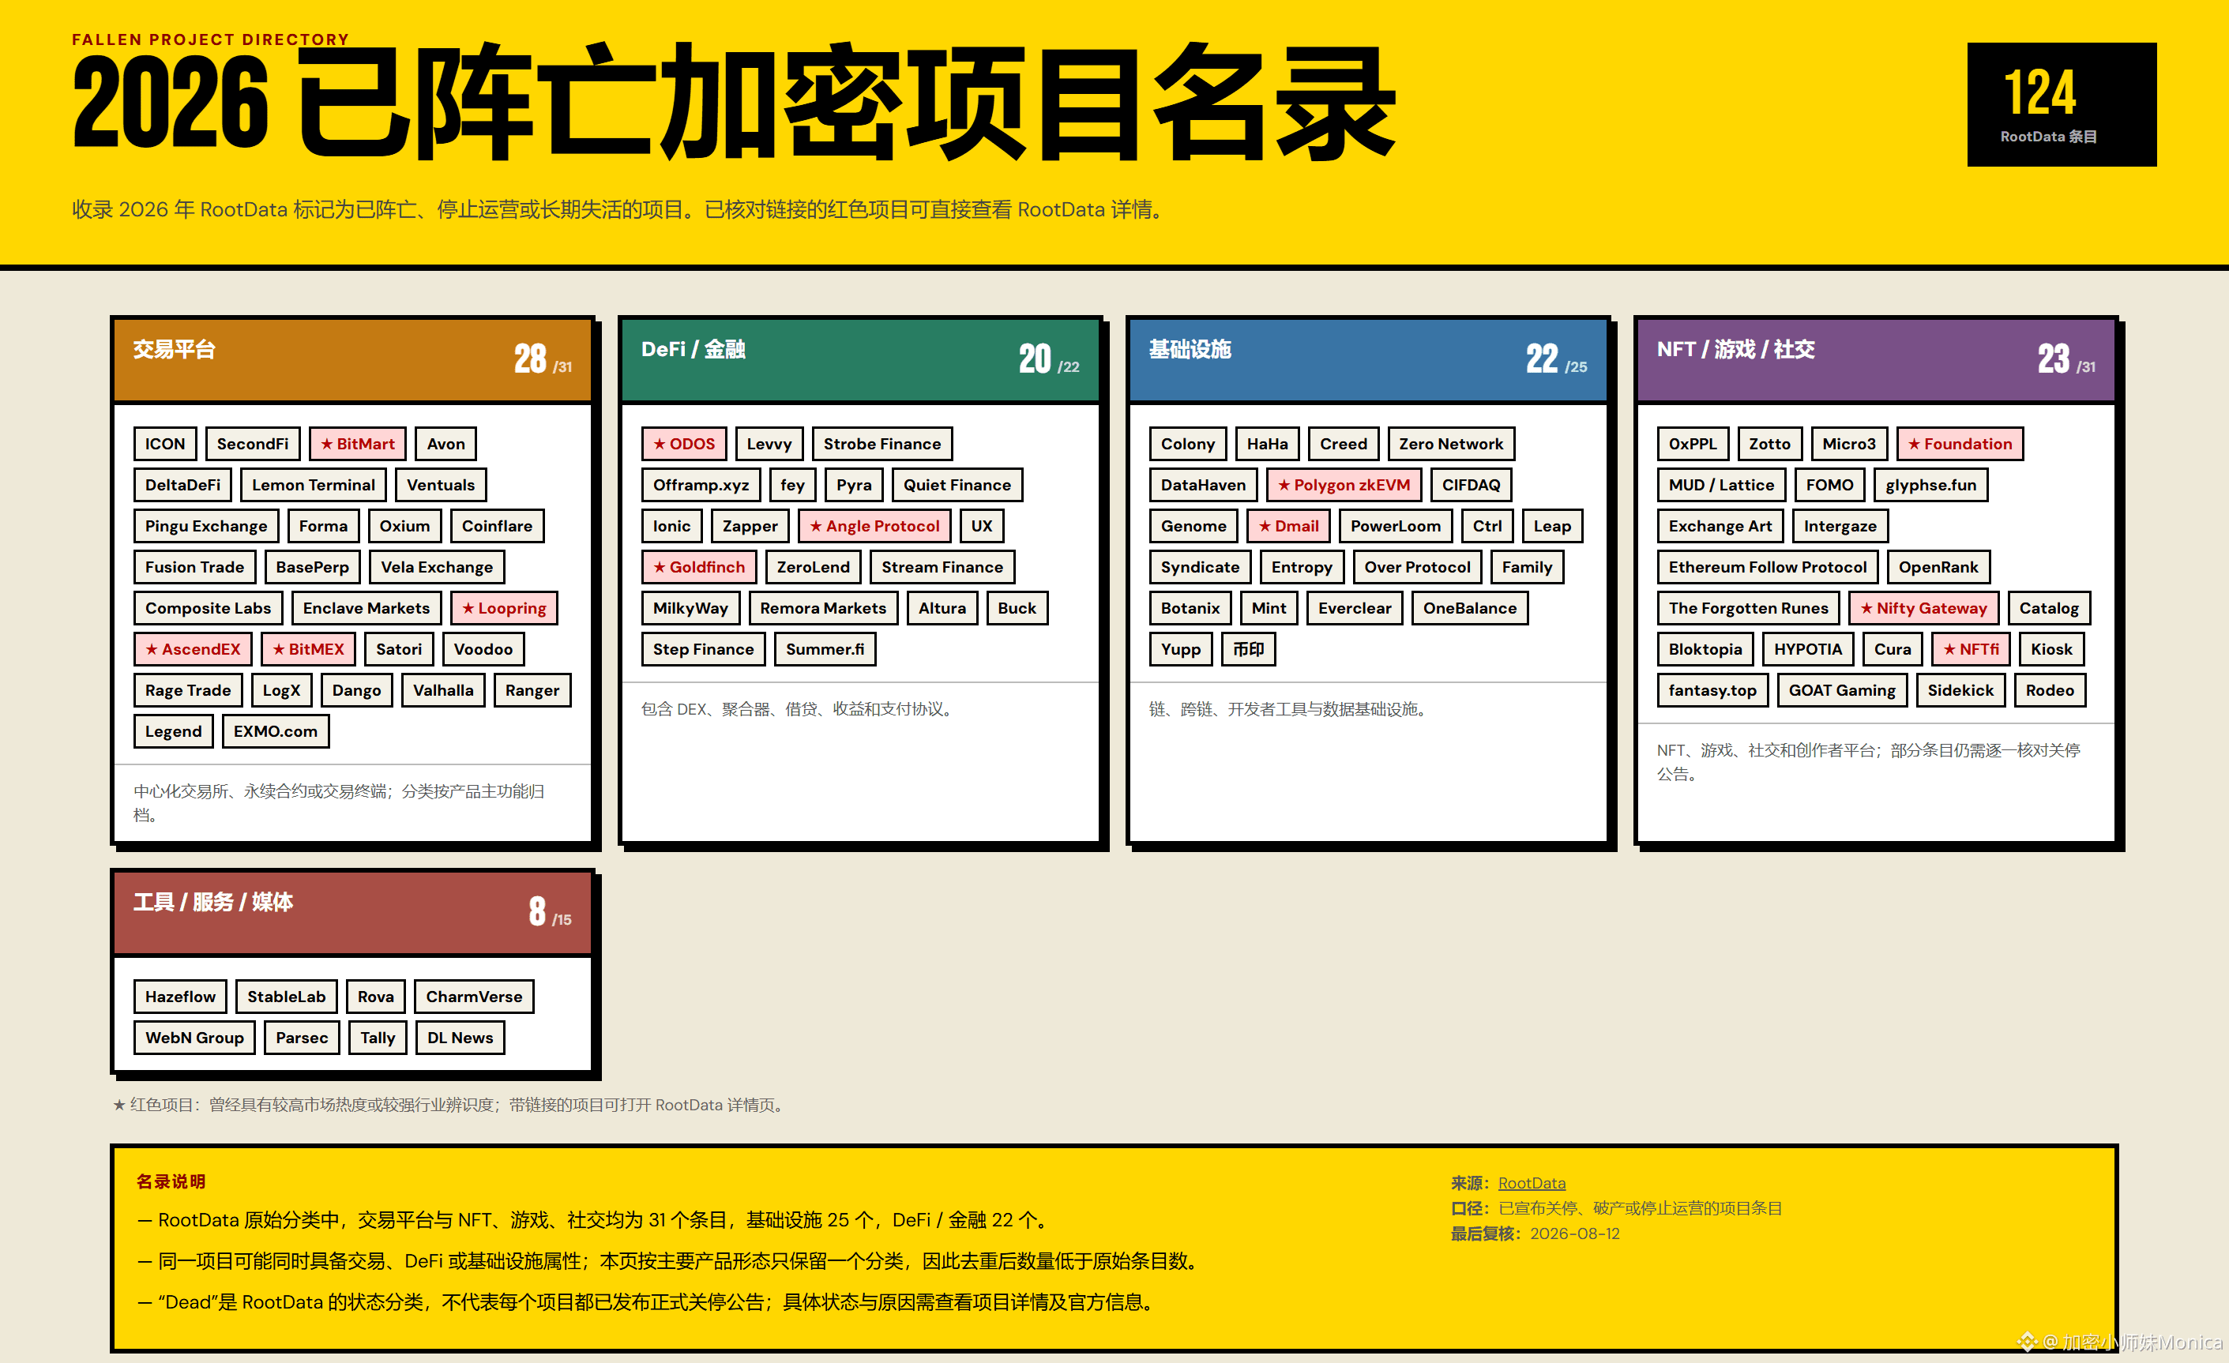Open the Polygon zkEVM red entry
The height and width of the screenshot is (1363, 2229).
click(1344, 485)
